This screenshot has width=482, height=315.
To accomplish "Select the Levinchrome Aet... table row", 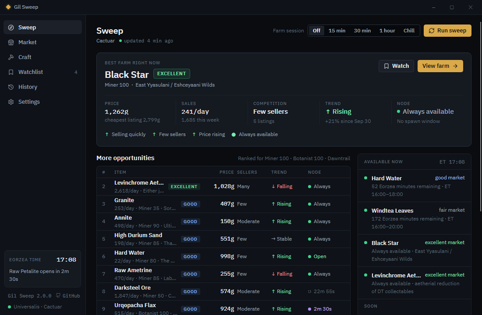I will tap(223, 187).
